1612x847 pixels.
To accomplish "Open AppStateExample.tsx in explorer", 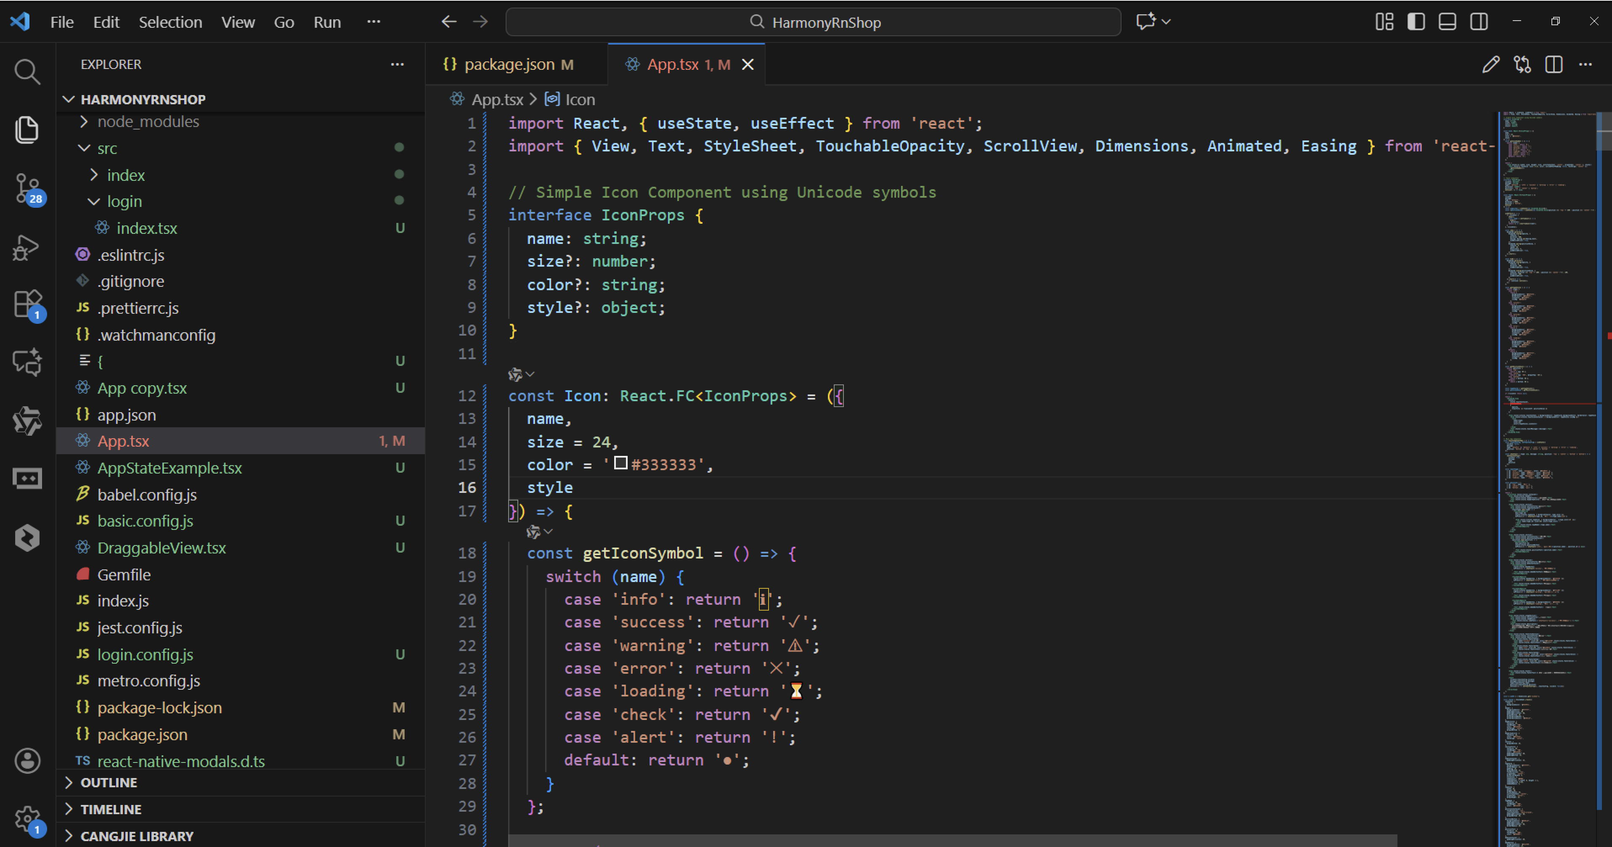I will pos(169,468).
